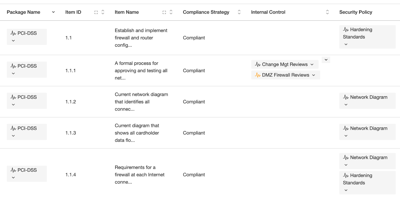Image resolution: width=400 pixels, height=199 pixels.
Task: Click the pulse icon on the PCI-DSS tag in row 1.1.4
Action: [x=13, y=170]
